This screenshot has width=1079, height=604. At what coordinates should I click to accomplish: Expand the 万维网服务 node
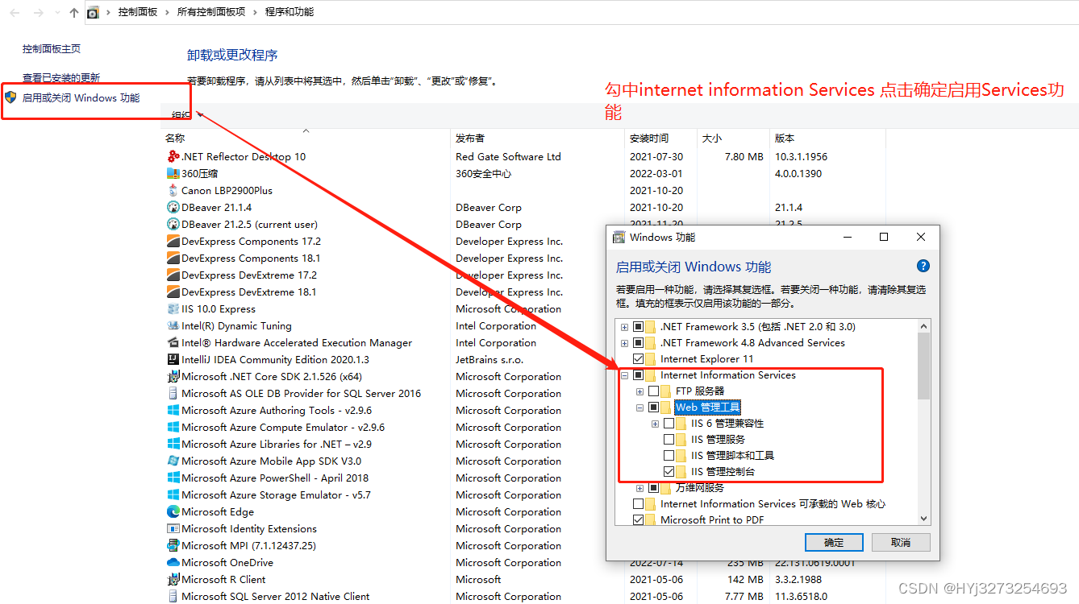click(639, 488)
